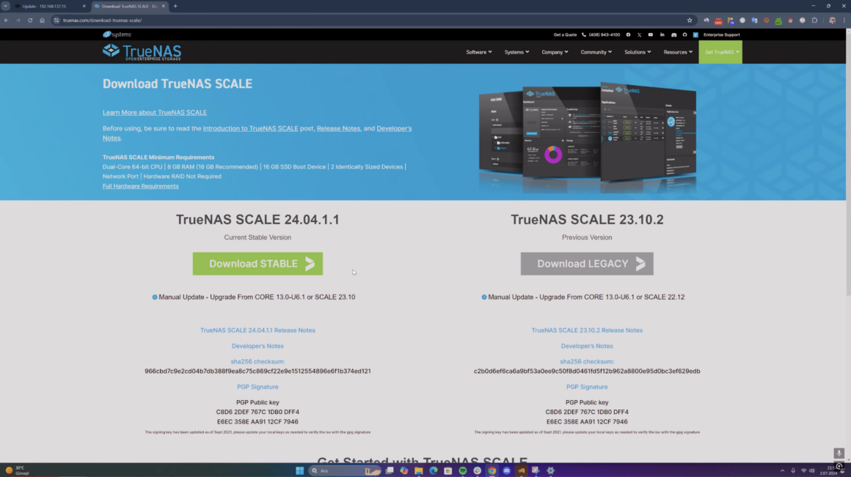
Task: Select the Download TrueNAS SCALE tab
Action: pos(129,6)
